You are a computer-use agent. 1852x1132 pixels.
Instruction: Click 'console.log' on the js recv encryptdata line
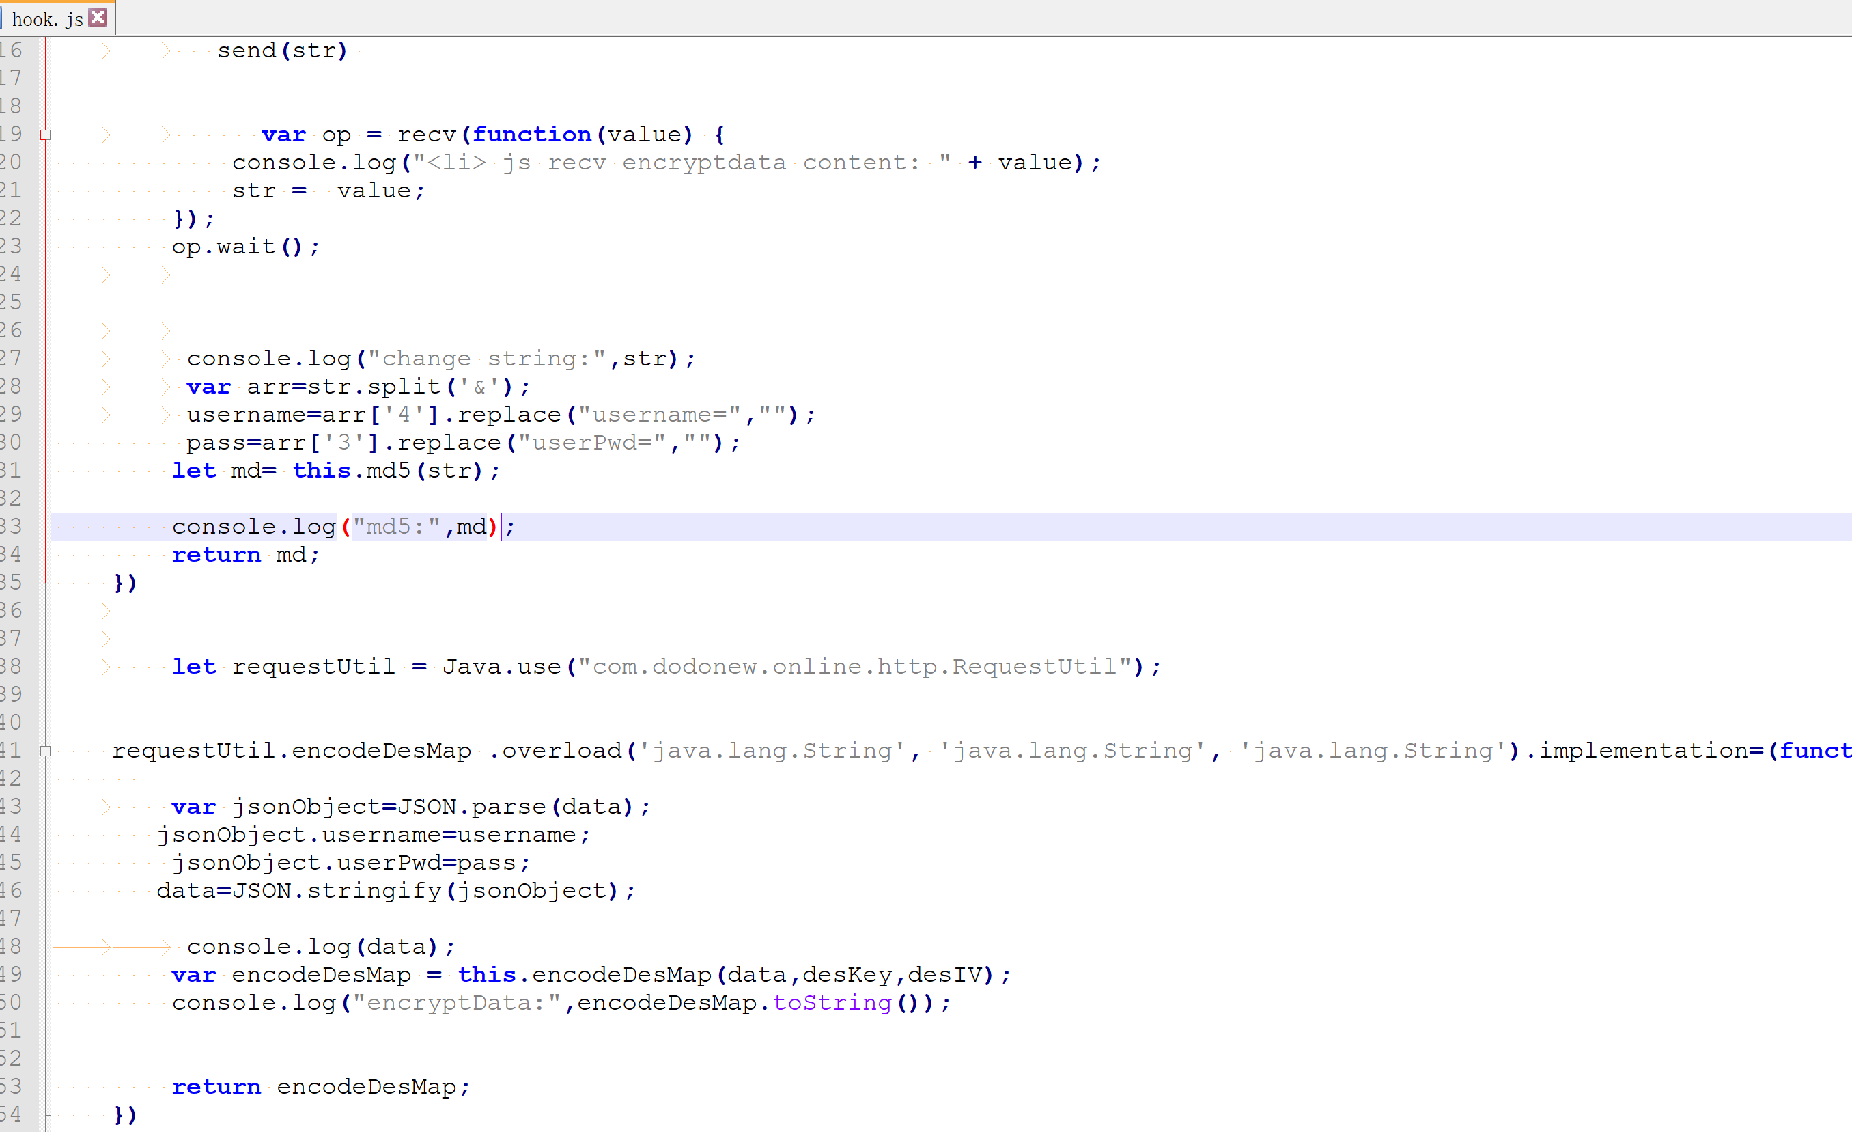pos(314,163)
